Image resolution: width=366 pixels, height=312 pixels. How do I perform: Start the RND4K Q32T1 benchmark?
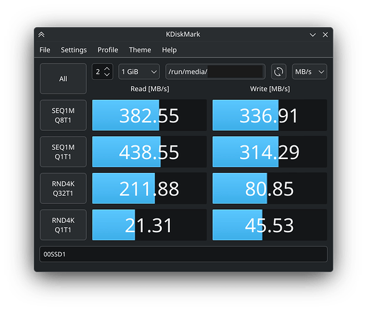pyautogui.click(x=63, y=188)
